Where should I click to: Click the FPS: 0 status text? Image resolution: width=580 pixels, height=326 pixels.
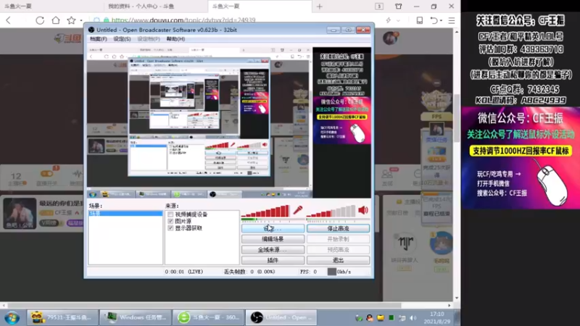click(x=309, y=272)
